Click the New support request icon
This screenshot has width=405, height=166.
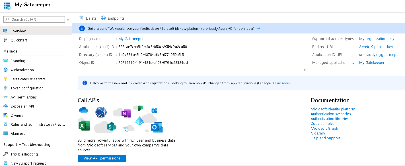point(5,163)
